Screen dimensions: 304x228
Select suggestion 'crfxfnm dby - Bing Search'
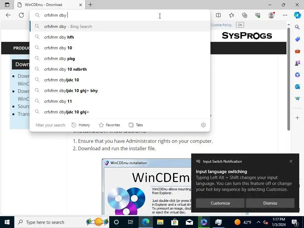coord(120,26)
